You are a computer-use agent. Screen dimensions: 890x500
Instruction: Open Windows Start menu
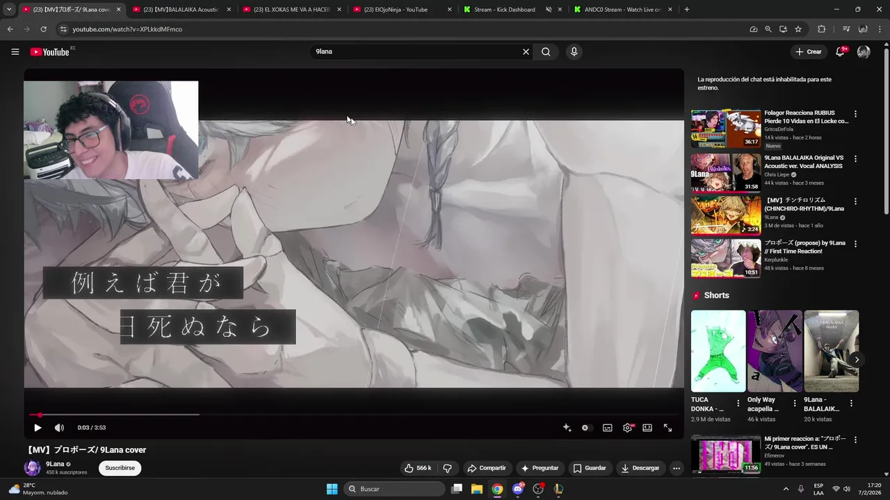(332, 489)
